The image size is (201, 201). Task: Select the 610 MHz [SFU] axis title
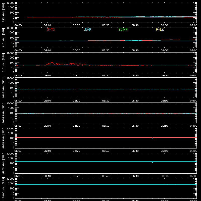(x=3, y=63)
